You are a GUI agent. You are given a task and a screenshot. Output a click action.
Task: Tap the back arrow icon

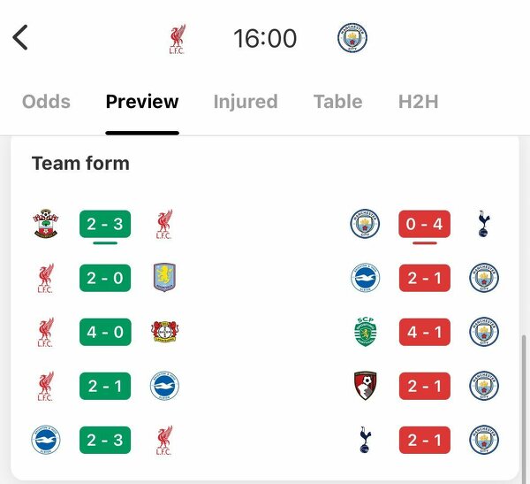click(x=21, y=38)
